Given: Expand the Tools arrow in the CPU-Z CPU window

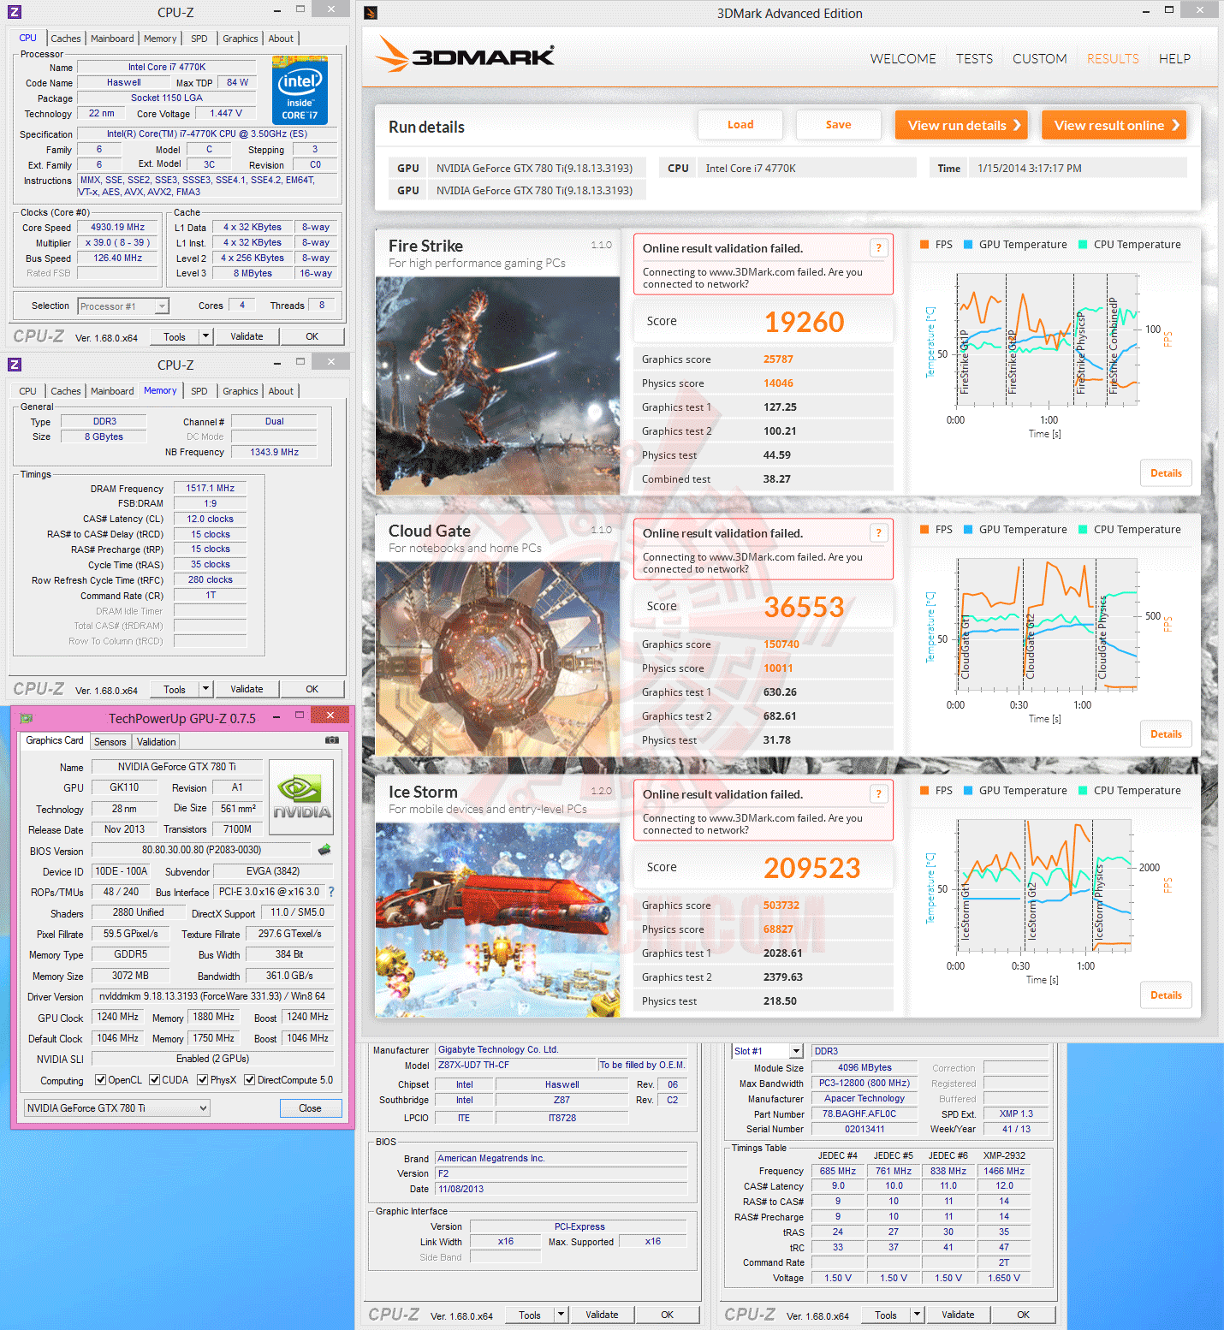Looking at the screenshot, I should (205, 336).
